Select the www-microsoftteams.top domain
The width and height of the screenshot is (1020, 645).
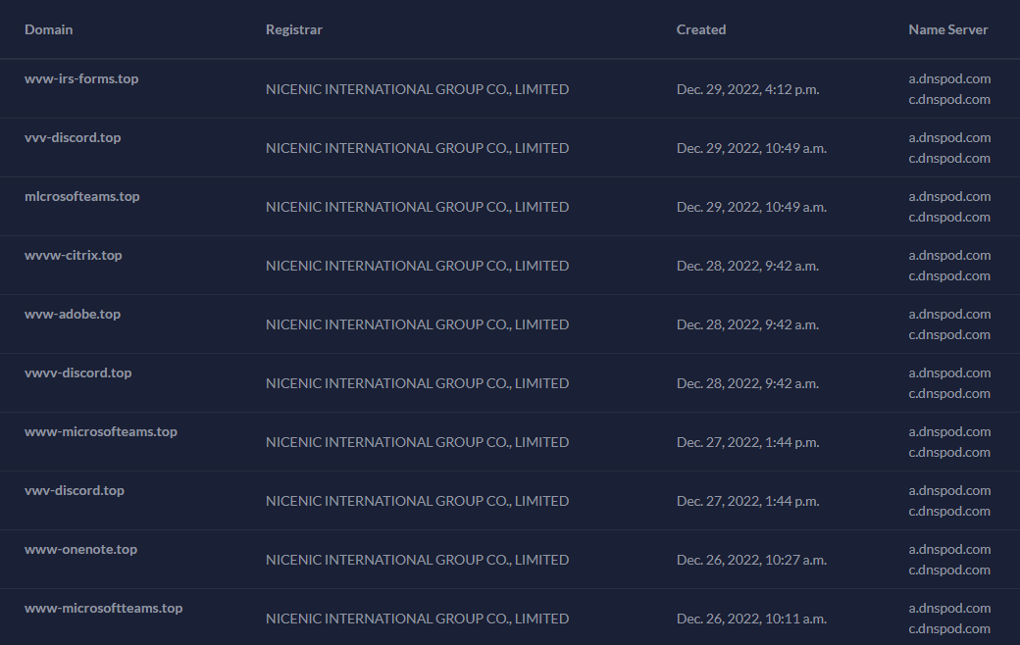coord(103,609)
